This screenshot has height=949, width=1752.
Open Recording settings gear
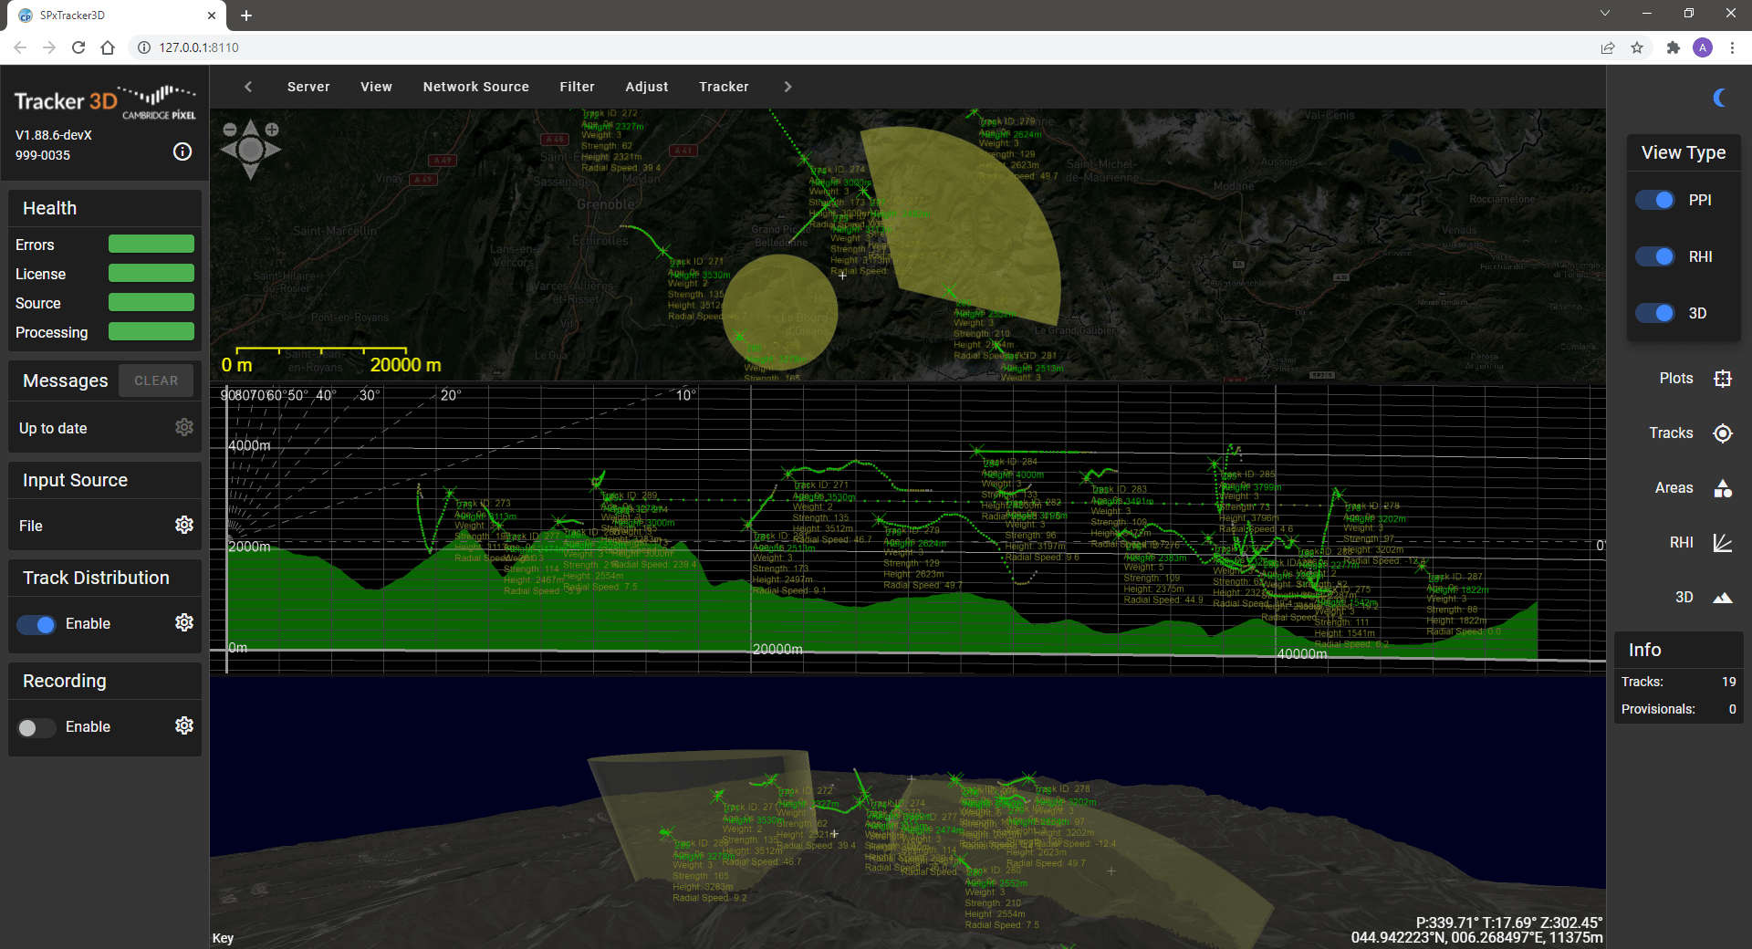(184, 725)
